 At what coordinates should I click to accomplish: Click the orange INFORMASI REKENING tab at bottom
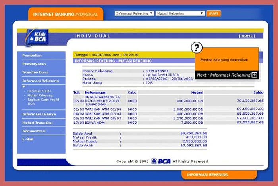[x=219, y=174]
